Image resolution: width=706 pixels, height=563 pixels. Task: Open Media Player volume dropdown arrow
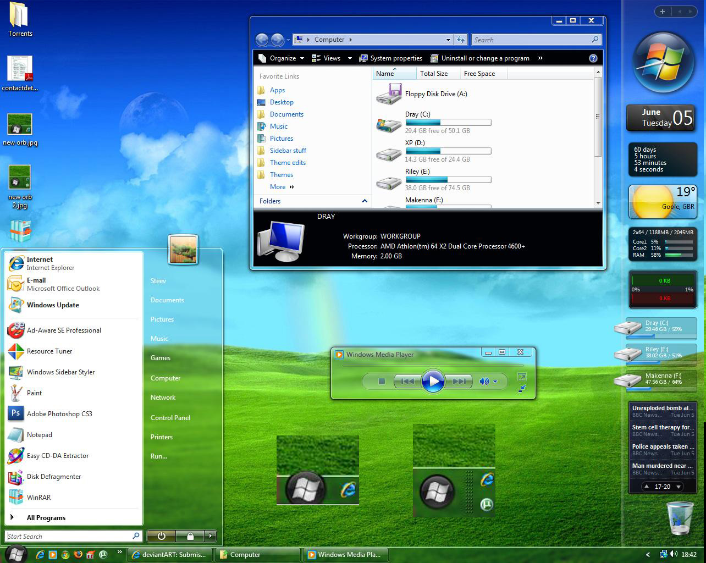coord(495,382)
